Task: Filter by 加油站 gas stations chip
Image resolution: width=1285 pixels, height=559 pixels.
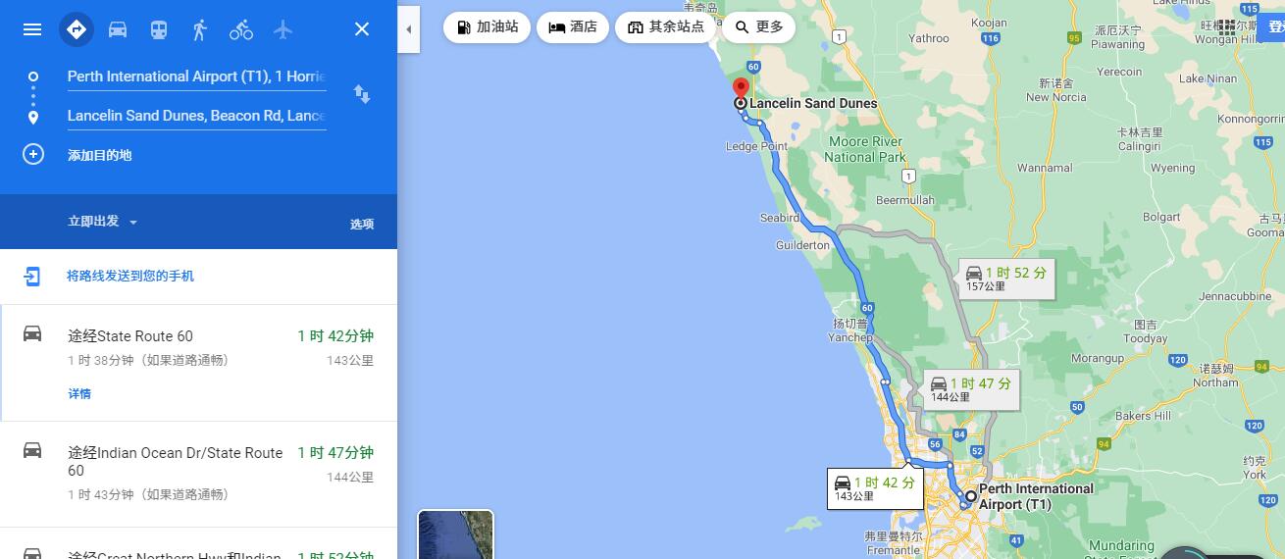Action: 488,27
